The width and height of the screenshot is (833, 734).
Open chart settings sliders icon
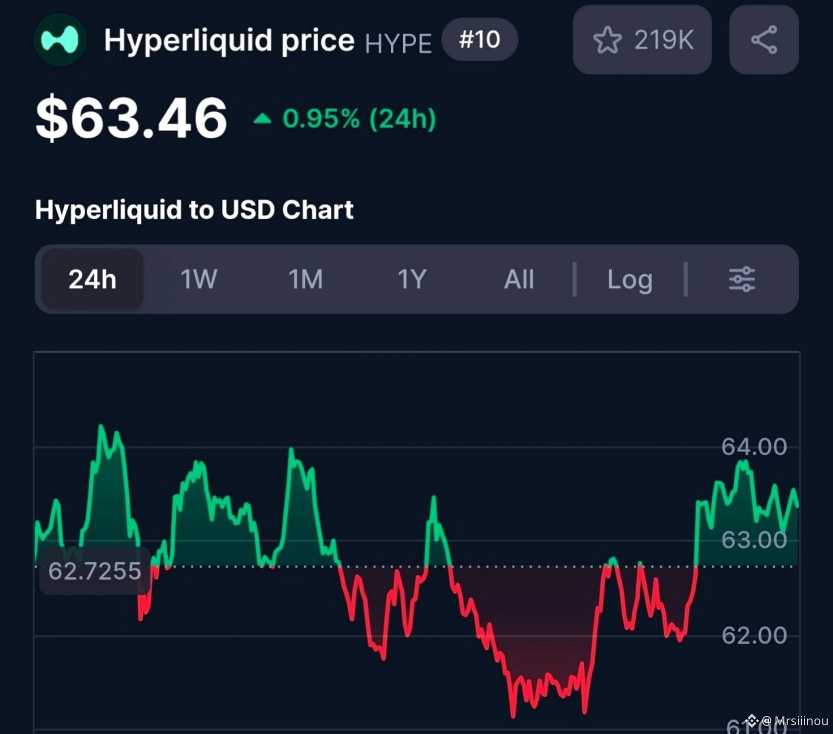tap(742, 279)
